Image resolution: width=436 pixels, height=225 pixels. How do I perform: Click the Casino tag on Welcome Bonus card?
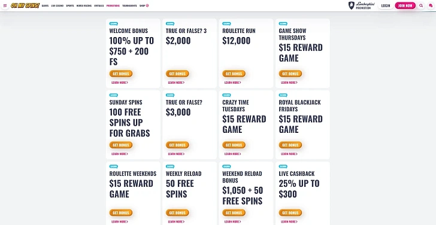113,24
